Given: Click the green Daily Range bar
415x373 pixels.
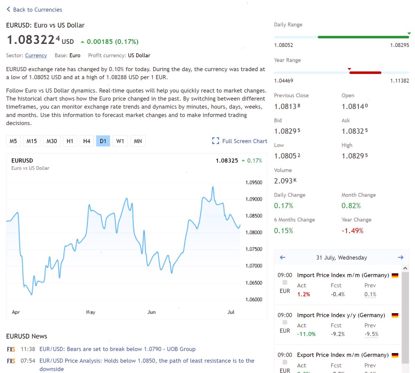Looking at the screenshot, I should click(363, 37).
